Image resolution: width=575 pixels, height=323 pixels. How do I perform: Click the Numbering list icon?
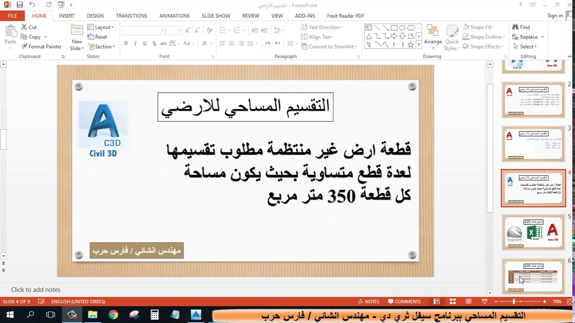(x=238, y=31)
